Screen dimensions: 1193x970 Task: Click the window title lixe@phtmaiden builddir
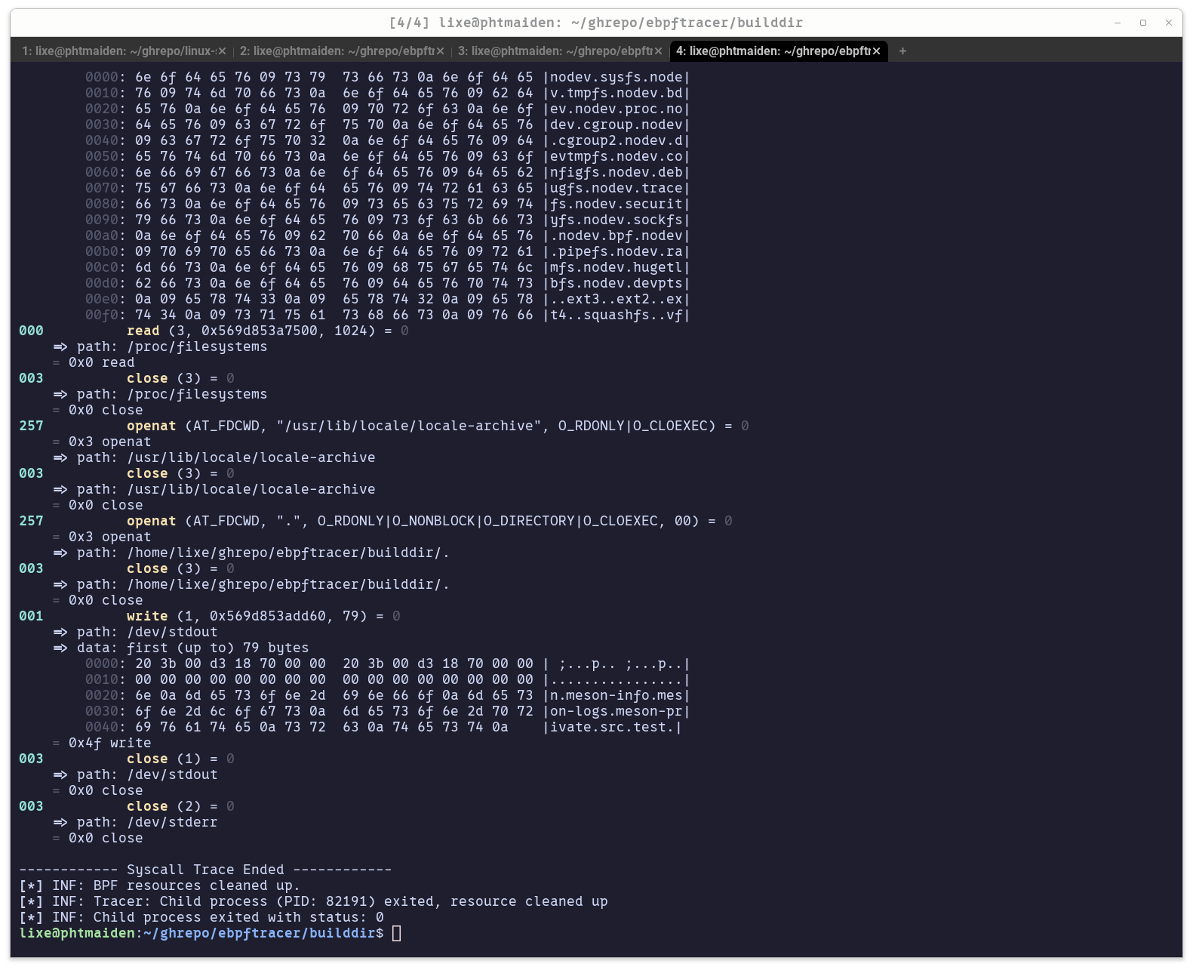point(596,23)
